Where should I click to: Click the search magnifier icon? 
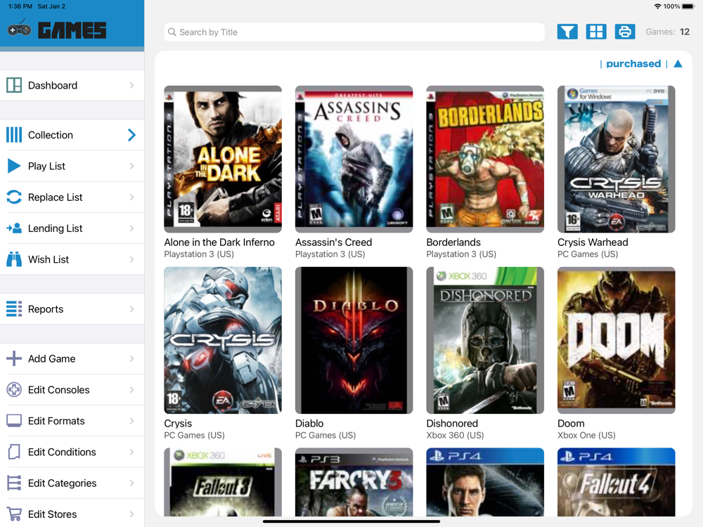pyautogui.click(x=172, y=32)
